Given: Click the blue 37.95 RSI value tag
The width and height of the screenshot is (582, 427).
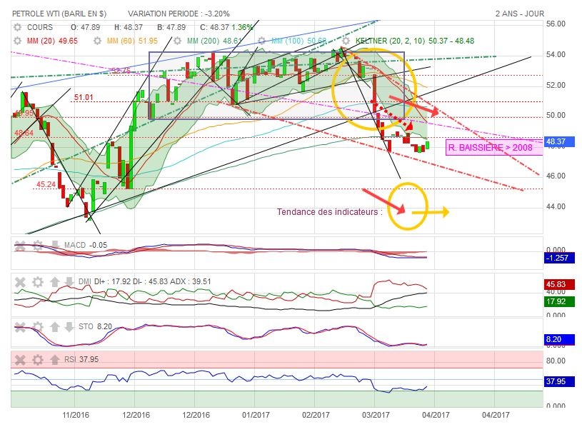Looking at the screenshot, I should (559, 381).
